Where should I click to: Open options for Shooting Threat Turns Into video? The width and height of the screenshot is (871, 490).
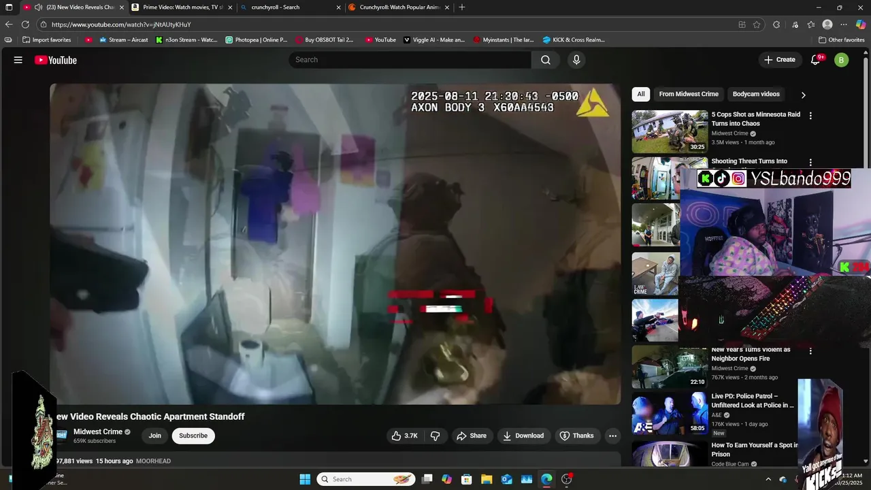810,163
